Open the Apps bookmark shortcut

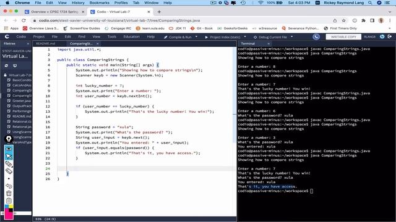pyautogui.click(x=11, y=28)
